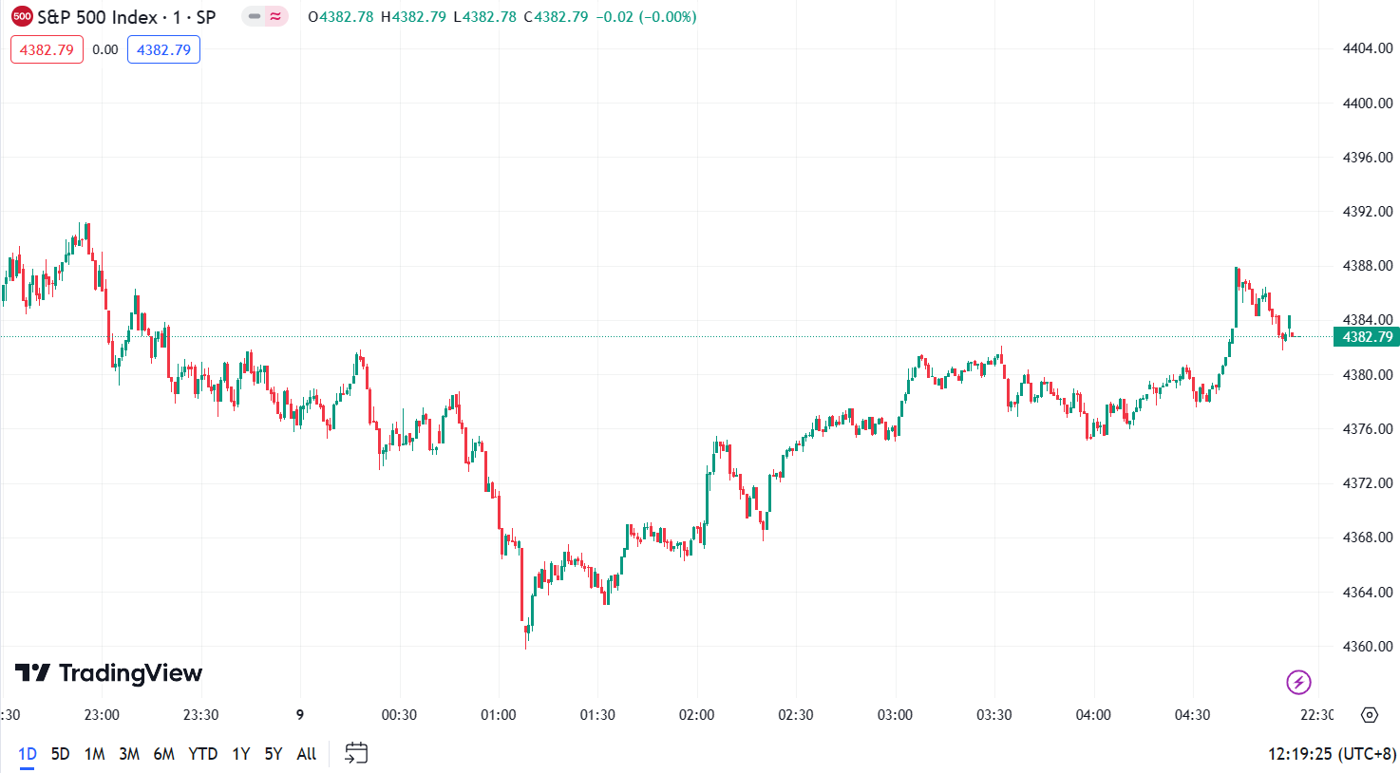Viewport: 1400px width, 773px height.
Task: Open the S&P 500 Index symbol title
Action: [126, 17]
